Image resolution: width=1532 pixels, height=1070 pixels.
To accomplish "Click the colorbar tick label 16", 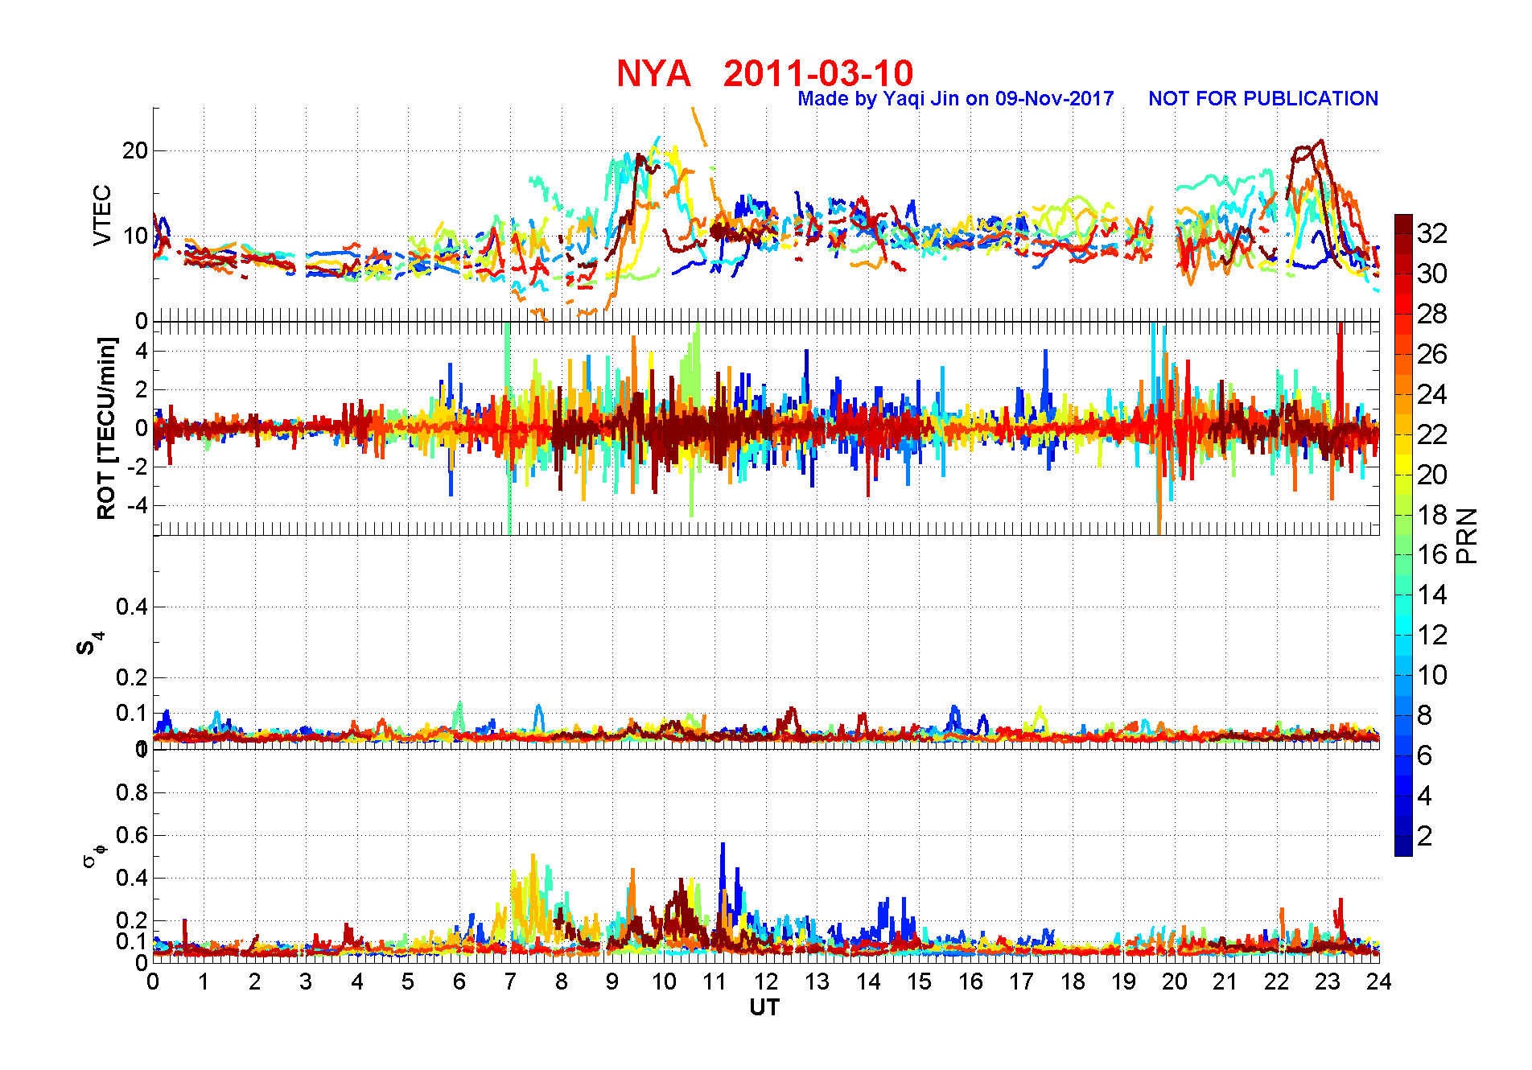I will [1432, 554].
